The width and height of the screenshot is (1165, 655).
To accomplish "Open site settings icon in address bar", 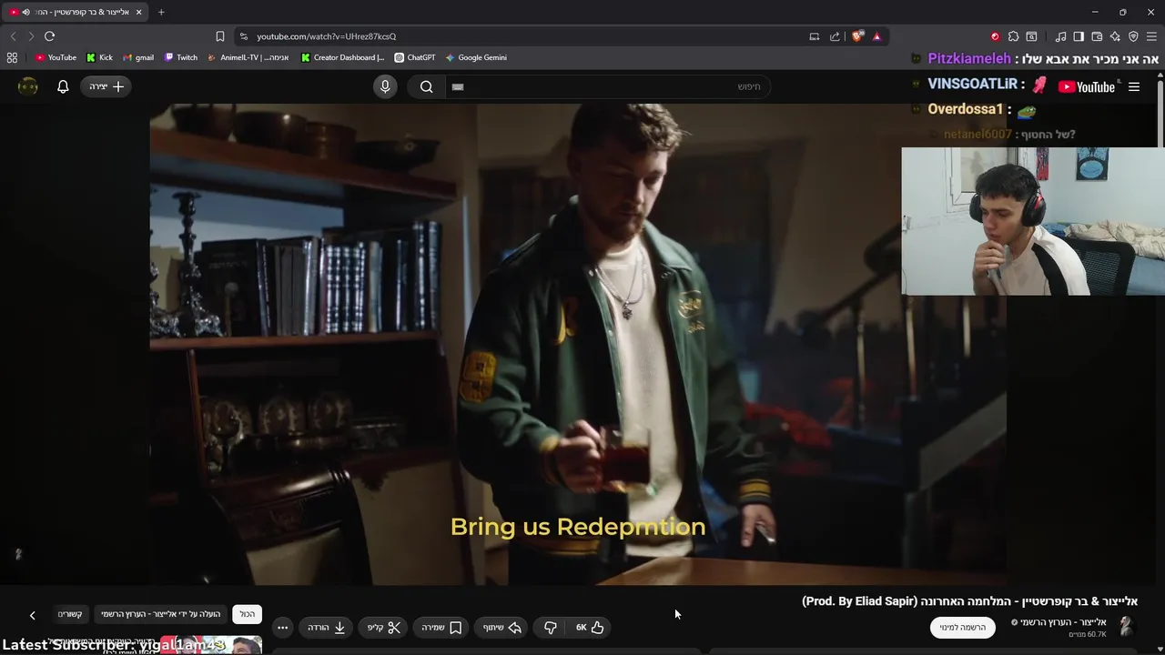I will [243, 36].
